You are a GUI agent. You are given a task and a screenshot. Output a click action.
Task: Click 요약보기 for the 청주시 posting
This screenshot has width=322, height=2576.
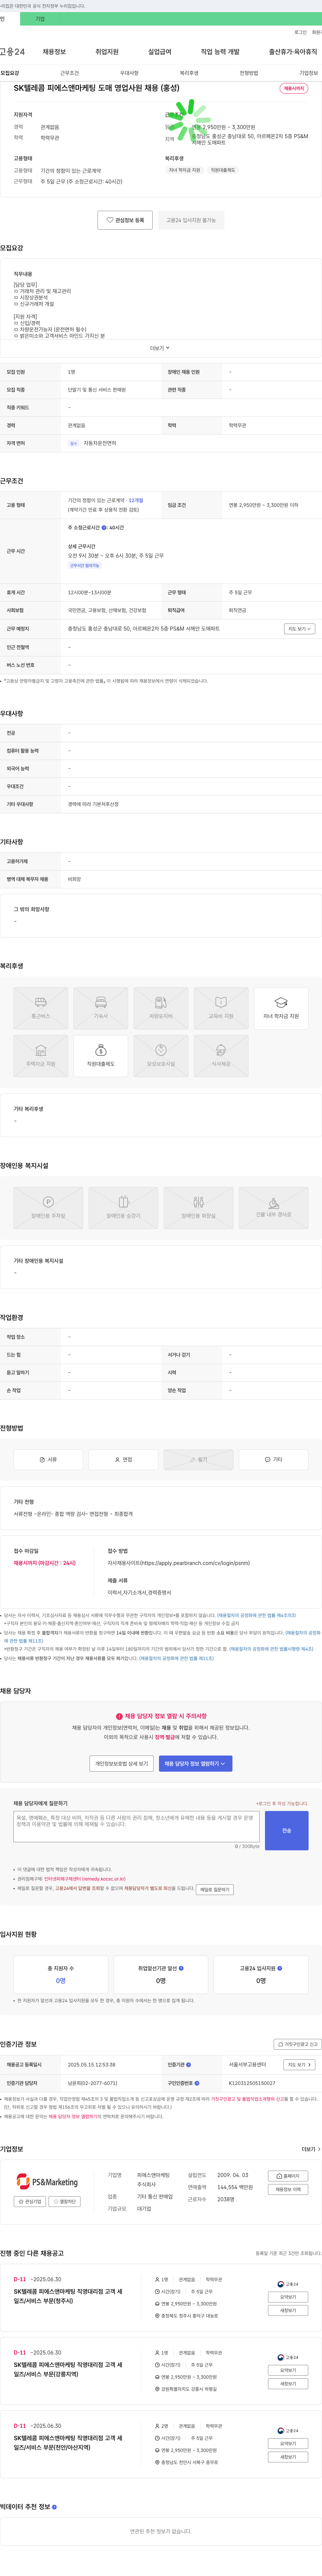pos(288,2297)
